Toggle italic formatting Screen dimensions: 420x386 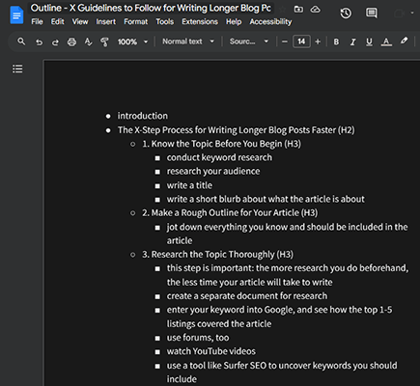(x=352, y=41)
